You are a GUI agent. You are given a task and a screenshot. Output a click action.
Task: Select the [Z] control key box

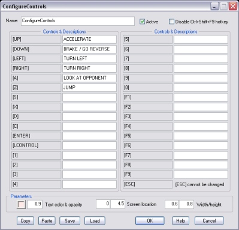pyautogui.click(x=36, y=88)
